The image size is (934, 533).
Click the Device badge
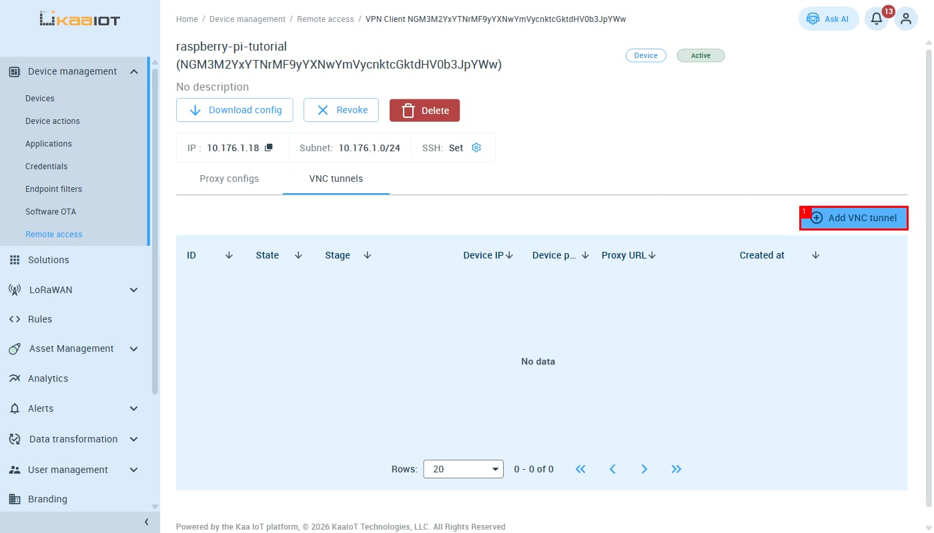tap(646, 55)
